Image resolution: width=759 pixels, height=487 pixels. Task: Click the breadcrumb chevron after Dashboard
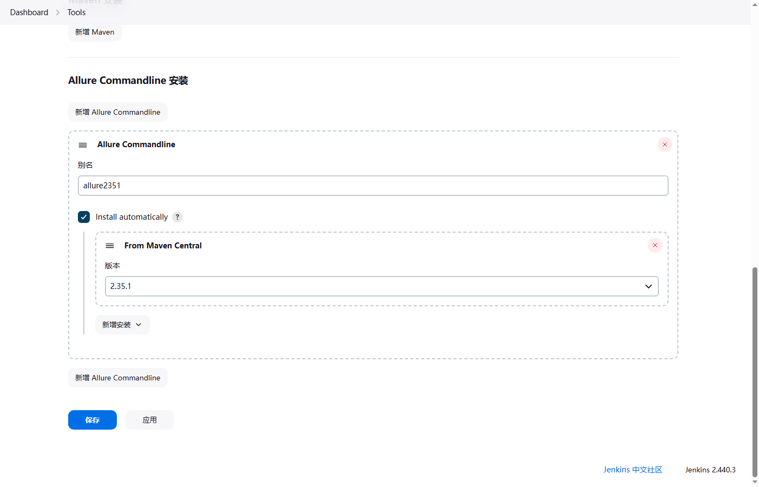click(58, 12)
